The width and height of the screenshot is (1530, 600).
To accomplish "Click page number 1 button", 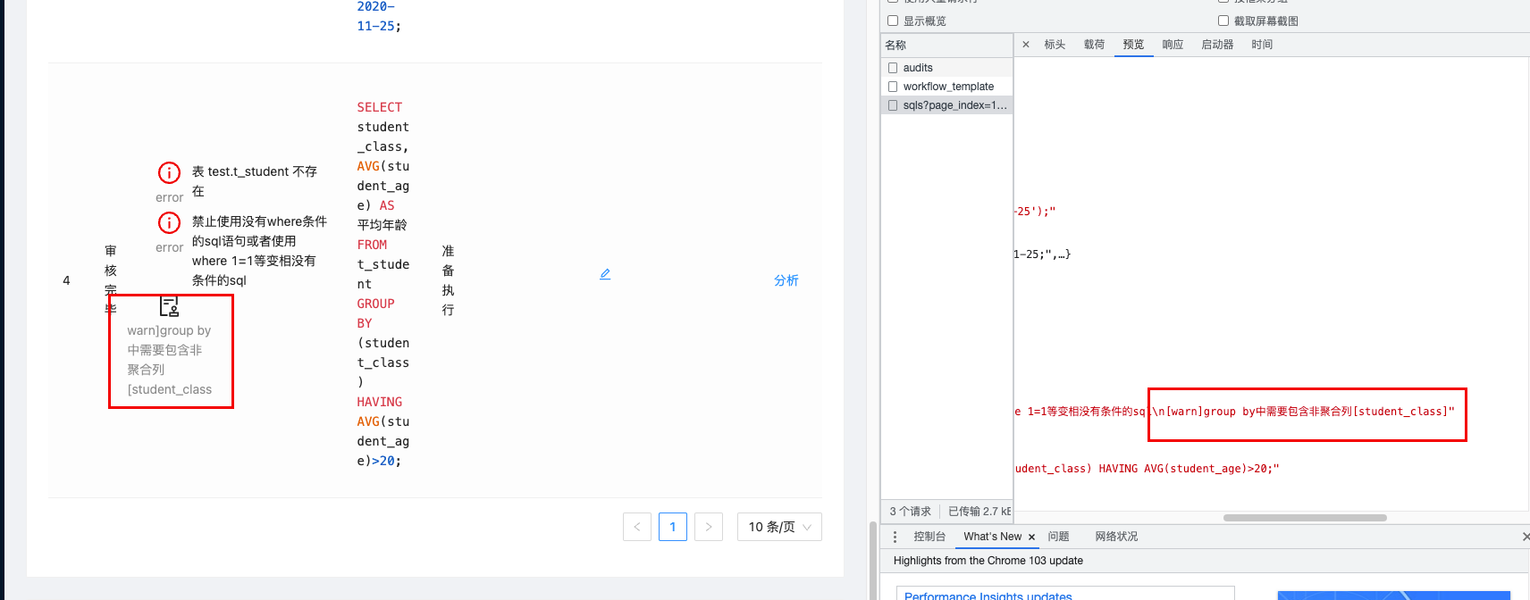I will point(673,527).
